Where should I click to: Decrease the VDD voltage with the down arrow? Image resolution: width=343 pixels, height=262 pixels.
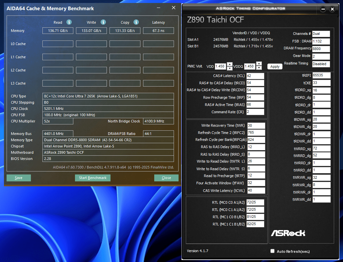(230, 68)
